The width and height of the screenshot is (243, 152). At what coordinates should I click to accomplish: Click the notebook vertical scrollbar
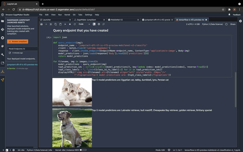(236, 89)
